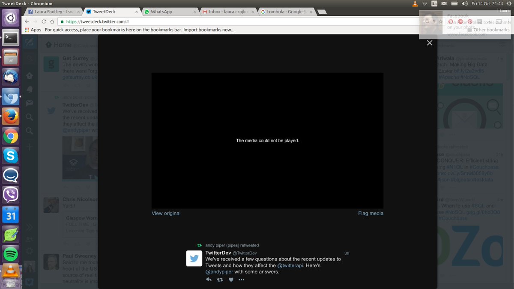This screenshot has width=514, height=289.
Task: Close the media preview with X
Action: pos(430,43)
